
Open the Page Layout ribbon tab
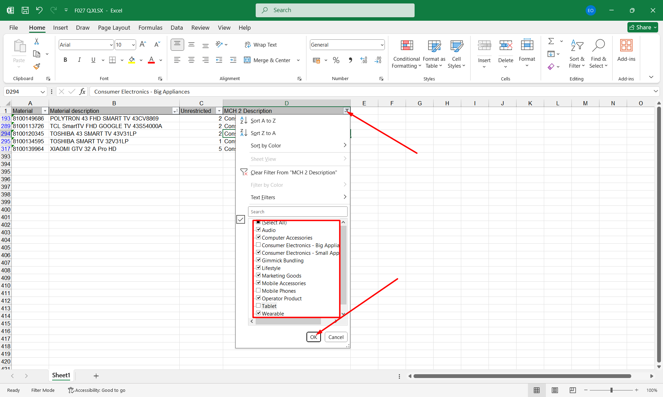[114, 28]
